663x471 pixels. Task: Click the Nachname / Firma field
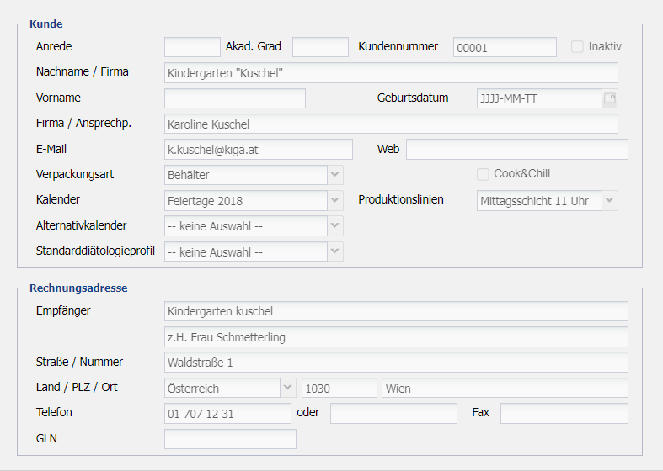point(391,72)
